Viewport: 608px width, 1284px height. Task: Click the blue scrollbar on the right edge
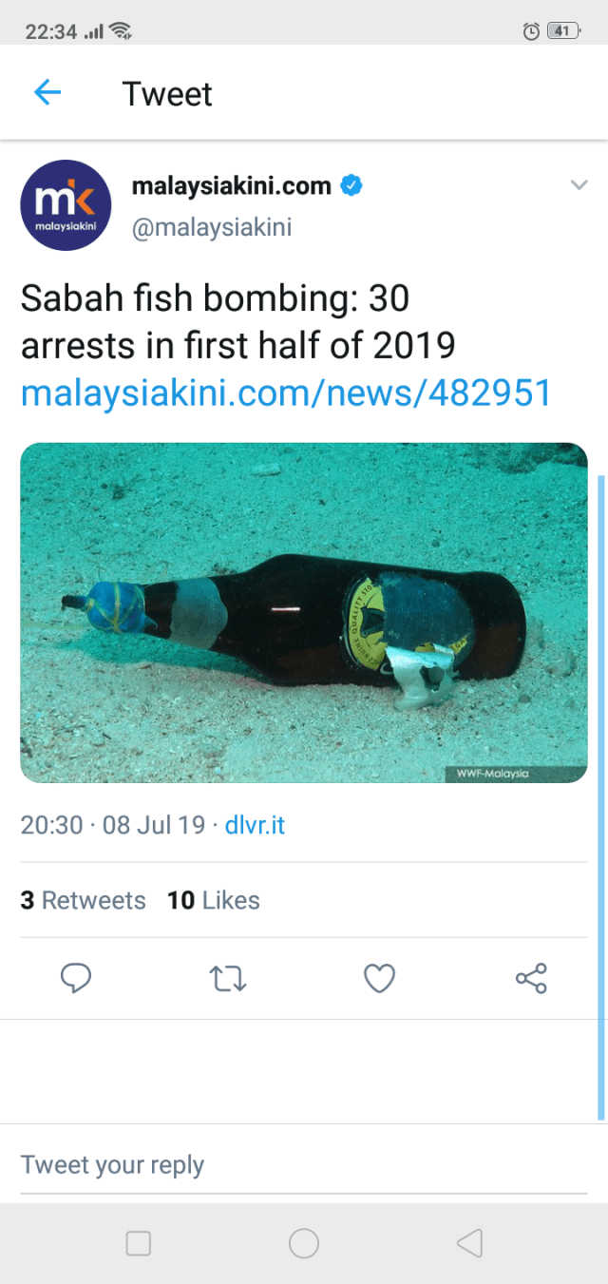pyautogui.click(x=600, y=796)
